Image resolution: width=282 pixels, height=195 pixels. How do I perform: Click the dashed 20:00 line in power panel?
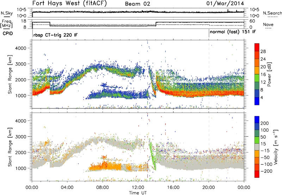pos(209,74)
